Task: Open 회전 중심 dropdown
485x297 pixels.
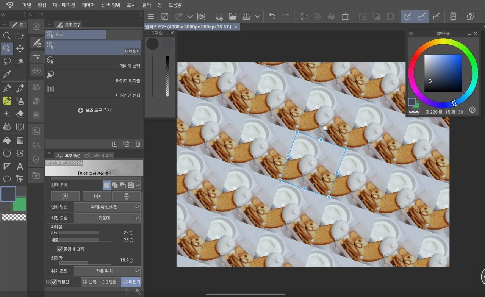Action: pos(107,218)
